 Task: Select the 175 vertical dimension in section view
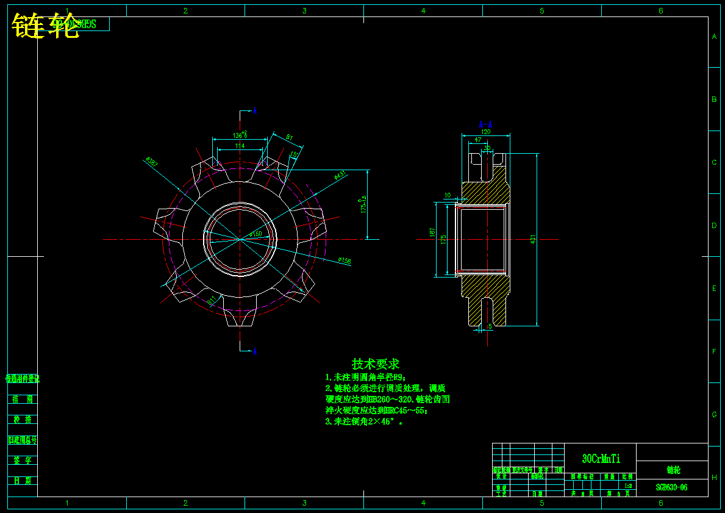[443, 240]
